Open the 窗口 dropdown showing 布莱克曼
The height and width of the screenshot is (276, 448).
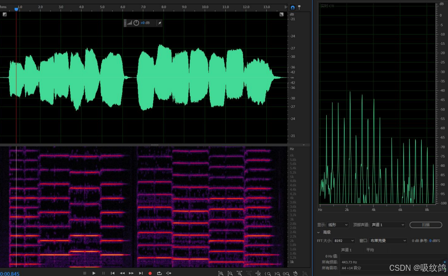[388, 241]
